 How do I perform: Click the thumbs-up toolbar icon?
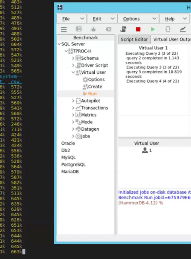(x=93, y=29)
